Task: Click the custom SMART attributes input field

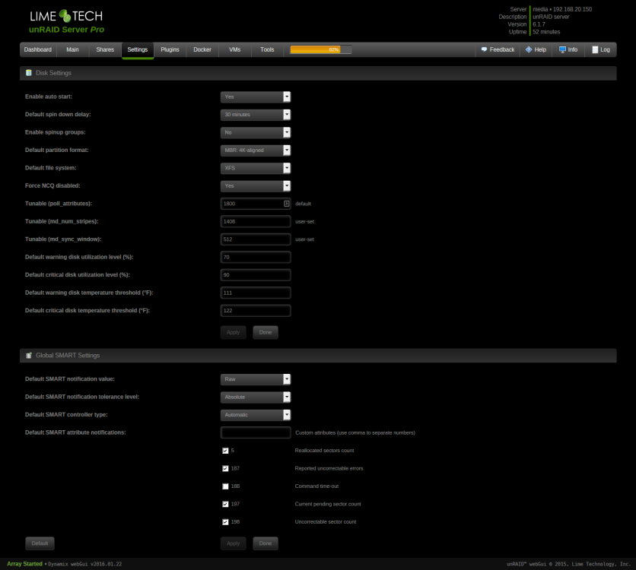Action: tap(256, 432)
